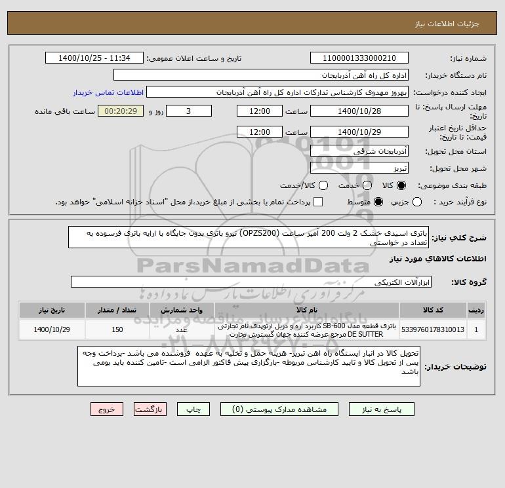Click the remaining days field showing 3

(189, 111)
